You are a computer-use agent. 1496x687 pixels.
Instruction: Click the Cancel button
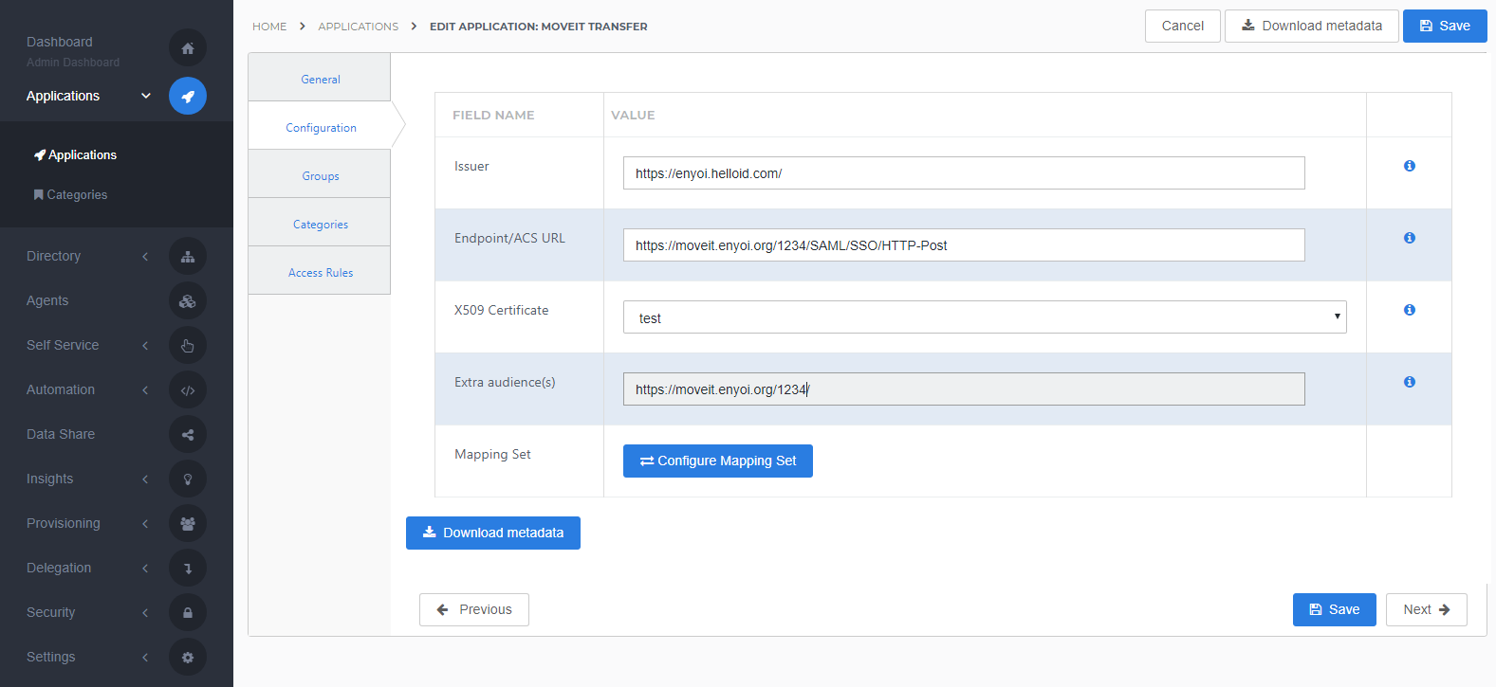point(1183,26)
